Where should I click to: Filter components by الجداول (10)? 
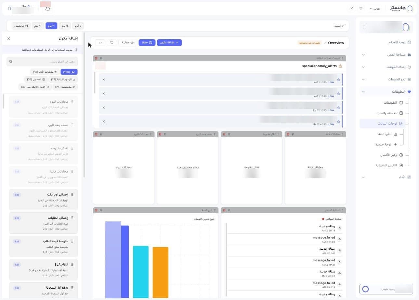36,80
